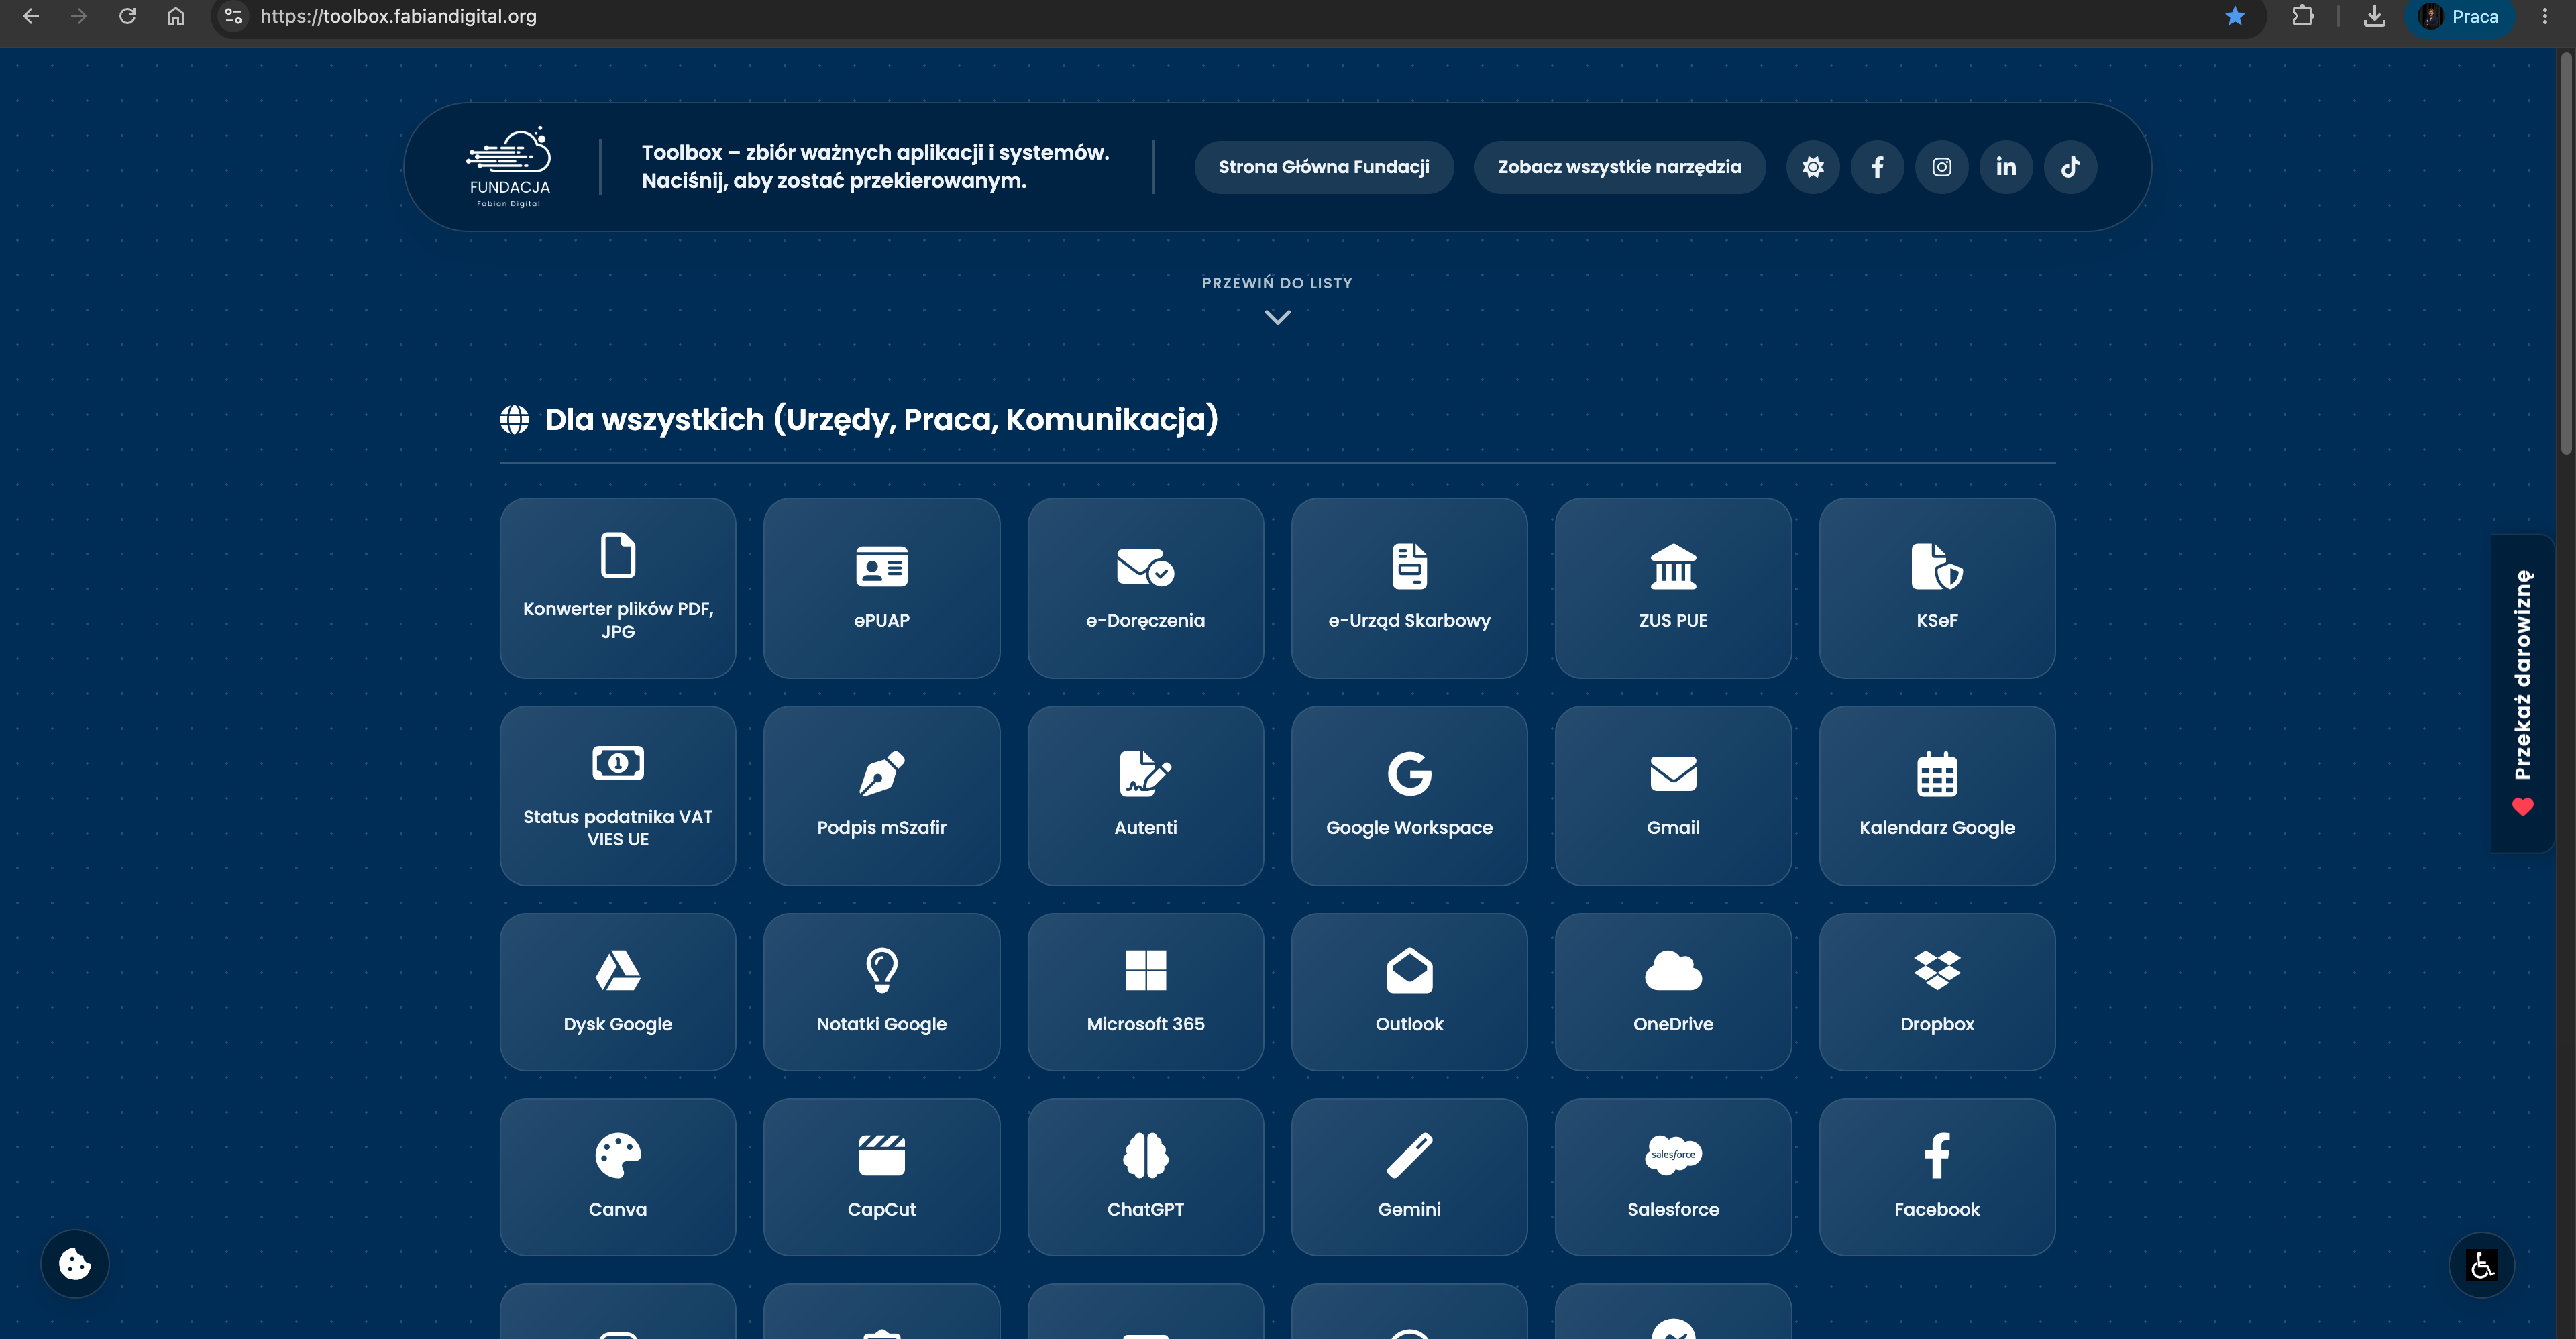Open the ZUS PUE tile
This screenshot has width=2576, height=1339.
click(x=1673, y=588)
